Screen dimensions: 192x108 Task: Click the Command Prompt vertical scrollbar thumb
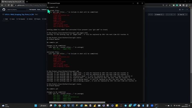(144, 9)
